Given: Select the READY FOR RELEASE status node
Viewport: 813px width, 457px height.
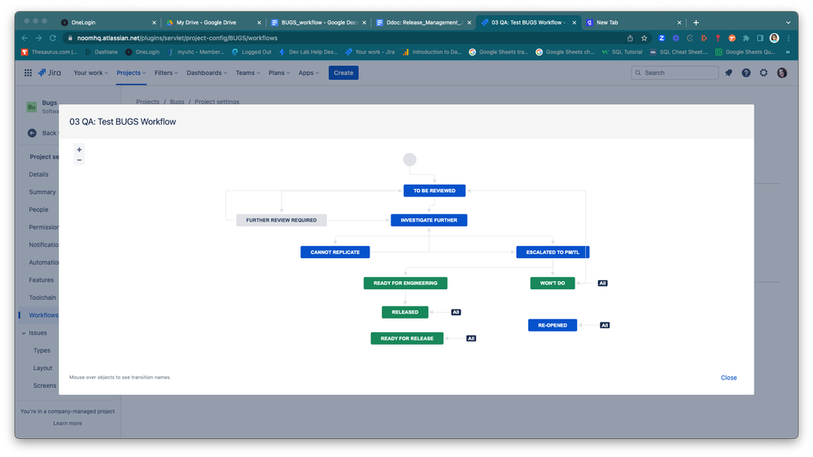Looking at the screenshot, I should (x=407, y=339).
